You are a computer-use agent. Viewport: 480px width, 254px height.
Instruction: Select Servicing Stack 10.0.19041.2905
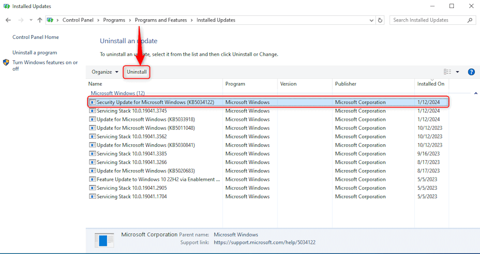click(x=268, y=188)
